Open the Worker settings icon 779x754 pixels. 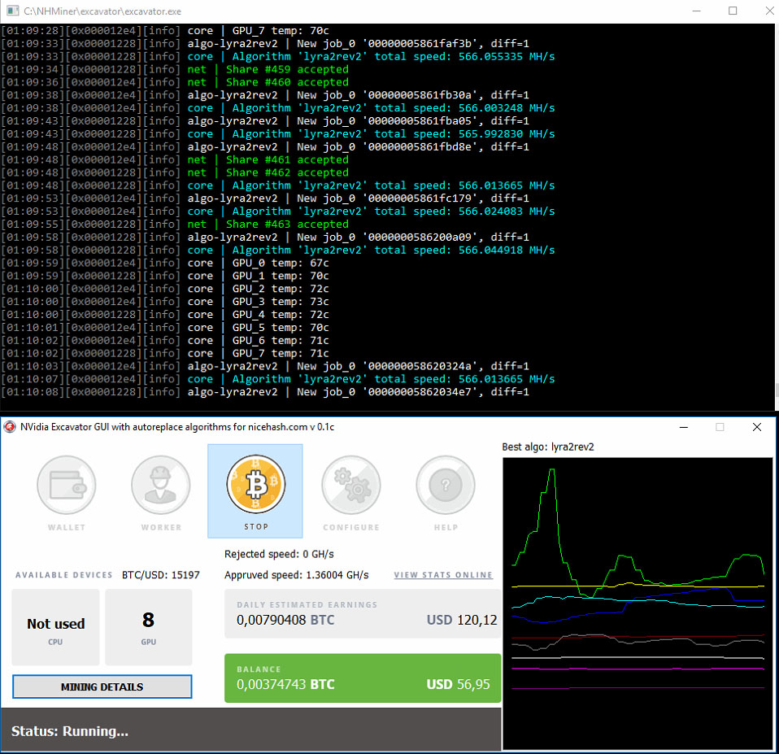pos(160,485)
